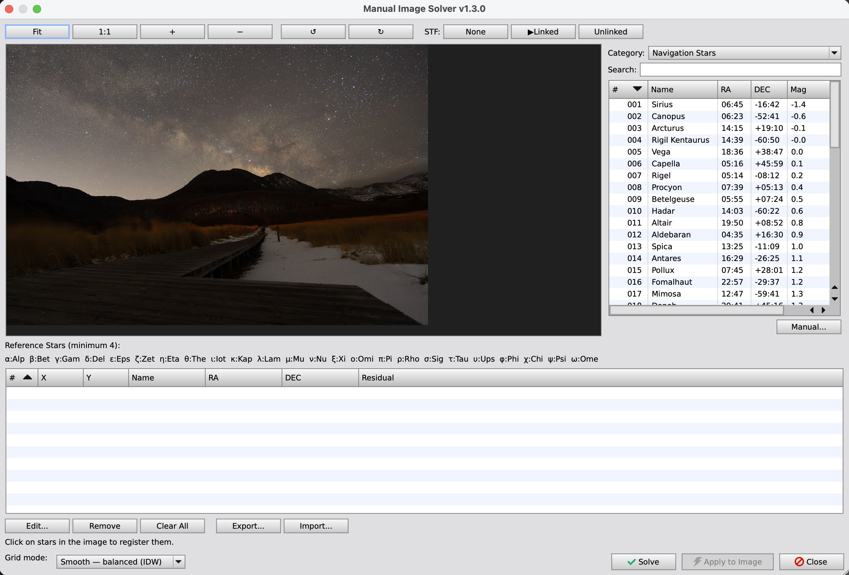849x575 pixels.
Task: Clear all registered reference stars
Action: coord(173,526)
